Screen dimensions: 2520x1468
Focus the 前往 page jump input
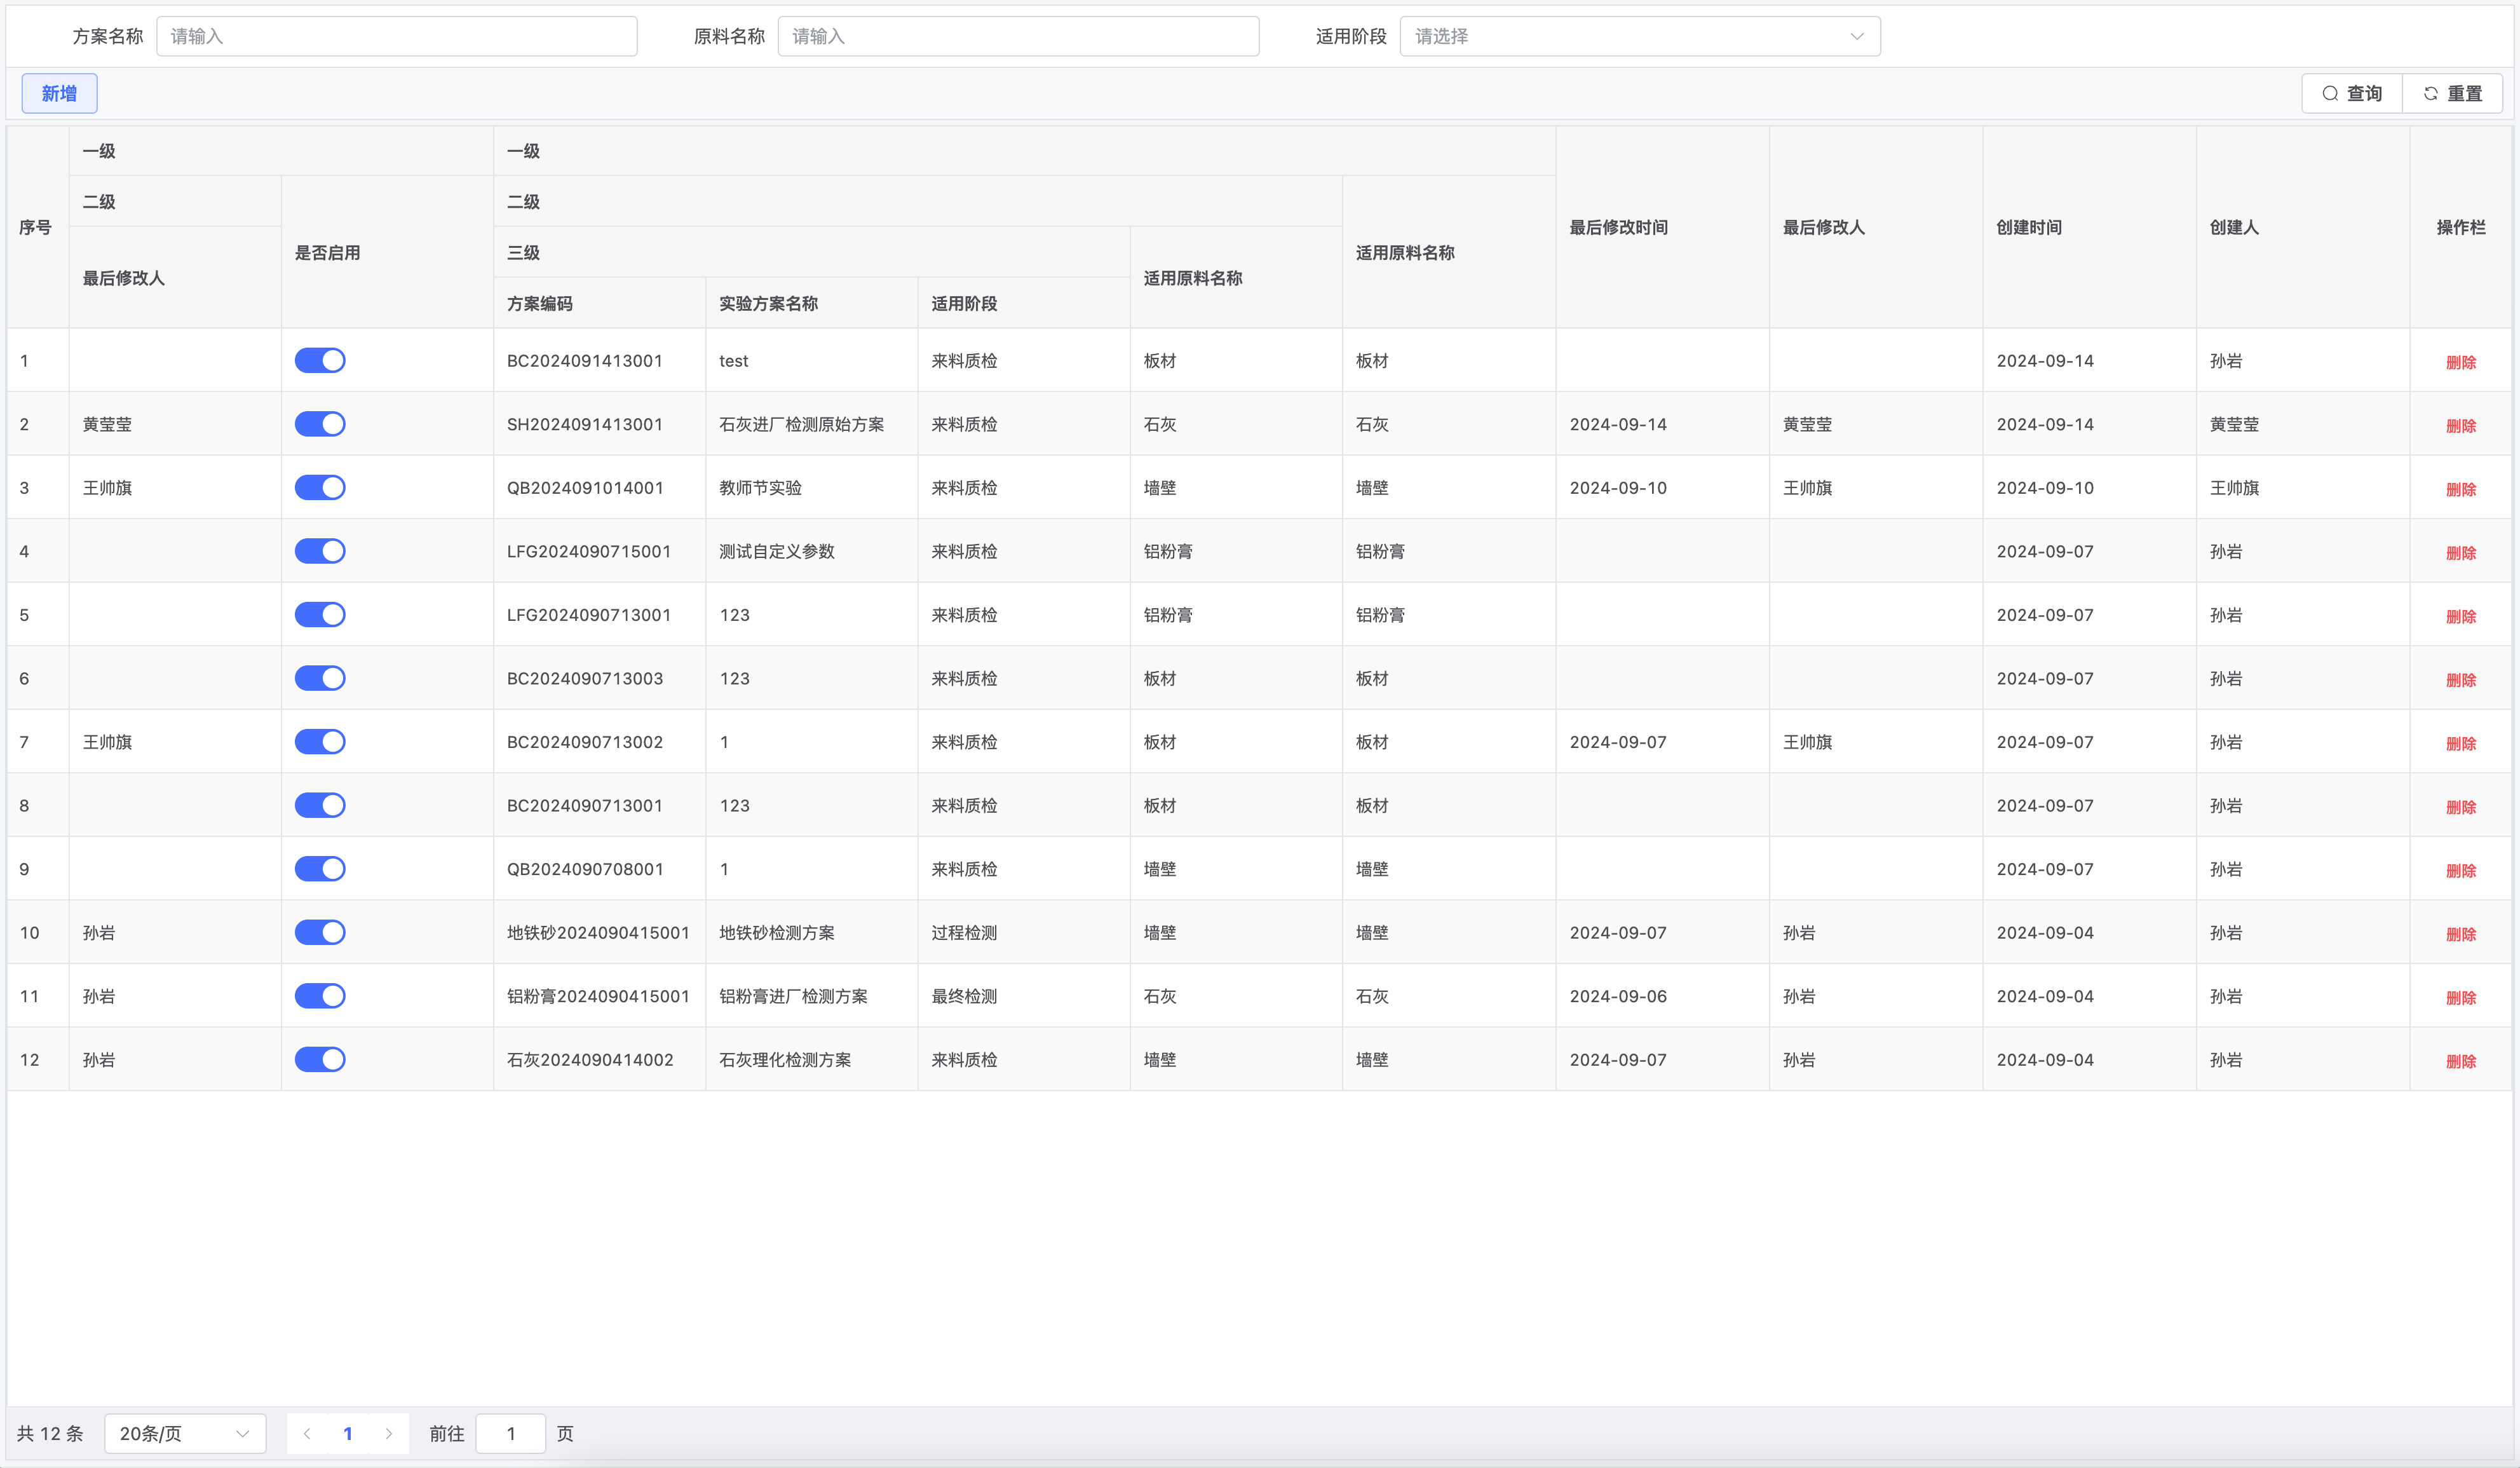click(511, 1433)
